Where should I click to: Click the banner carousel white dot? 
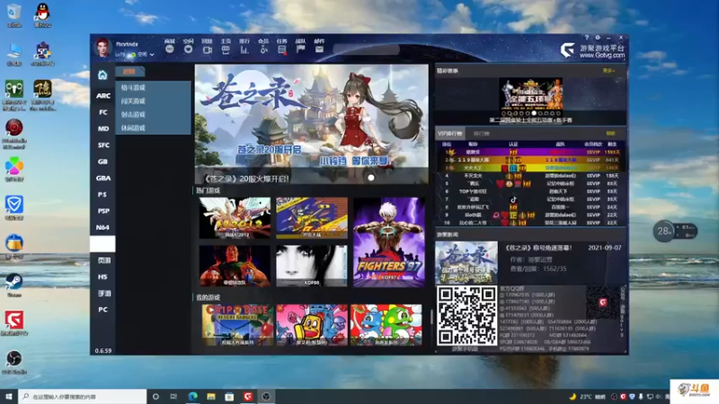371,178
